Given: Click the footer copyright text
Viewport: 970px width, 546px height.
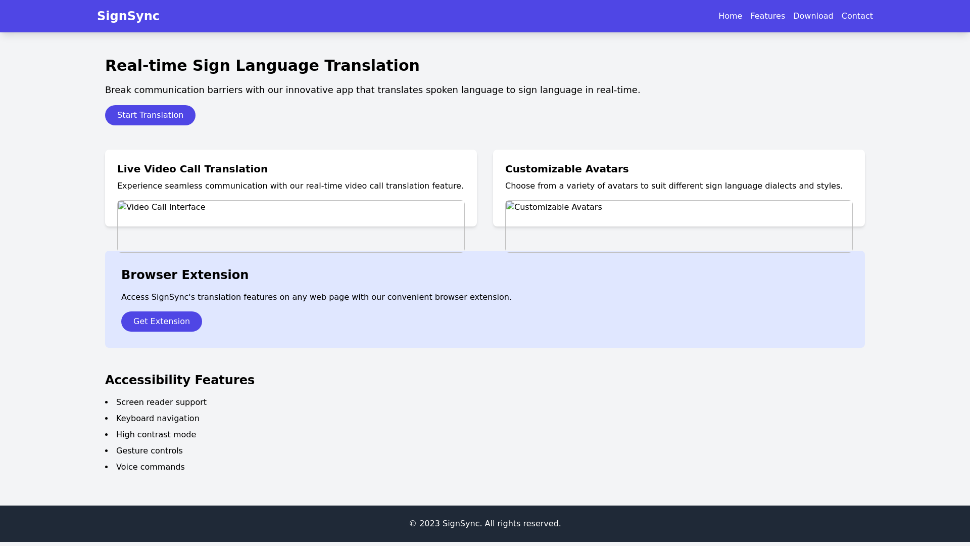Looking at the screenshot, I should tap(484, 524).
